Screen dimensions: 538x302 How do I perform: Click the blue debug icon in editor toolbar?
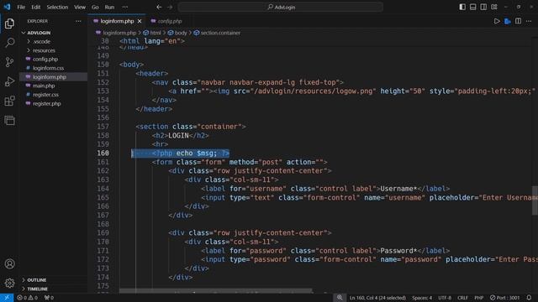pos(508,21)
